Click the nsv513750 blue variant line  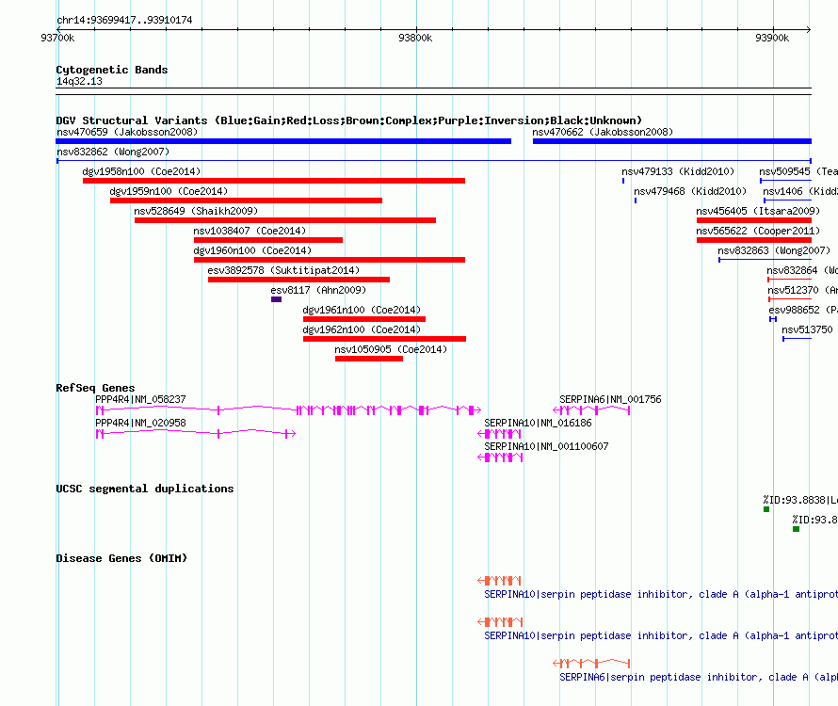click(x=797, y=339)
